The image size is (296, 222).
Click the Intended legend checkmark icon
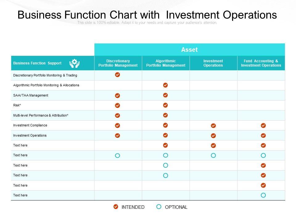[116, 207]
